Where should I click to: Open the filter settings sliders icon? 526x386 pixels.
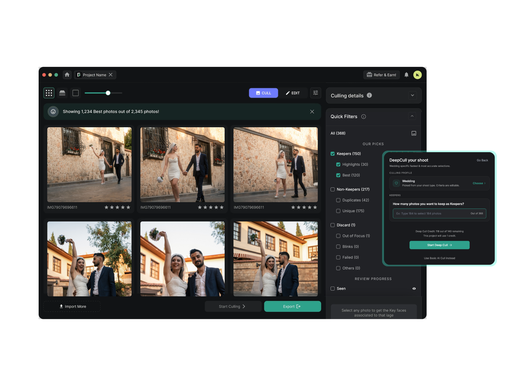(316, 93)
